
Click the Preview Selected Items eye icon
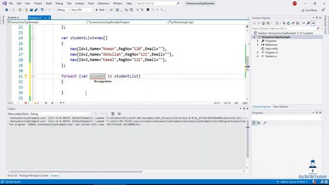click(304, 23)
